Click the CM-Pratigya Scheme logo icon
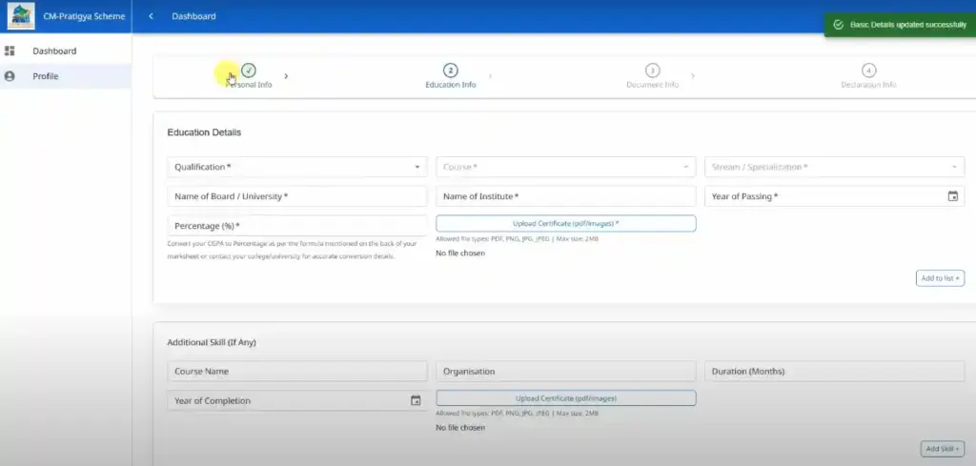The height and width of the screenshot is (466, 976). coord(20,16)
